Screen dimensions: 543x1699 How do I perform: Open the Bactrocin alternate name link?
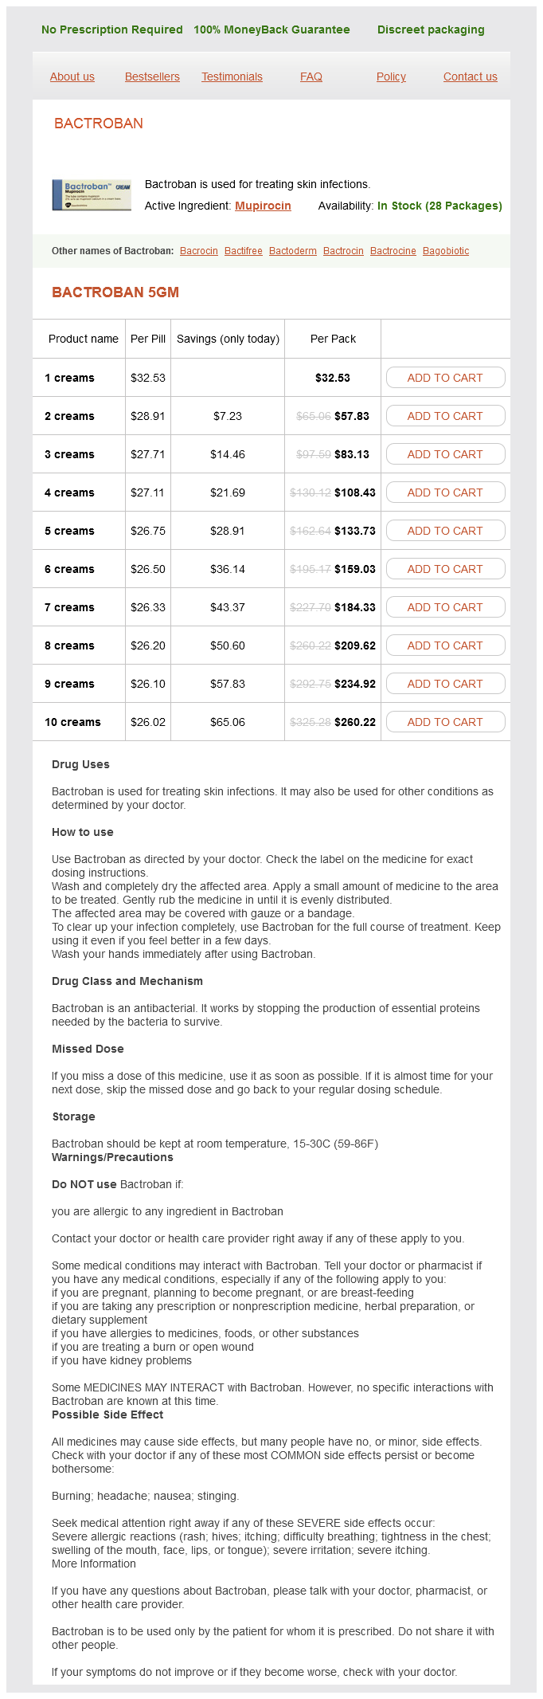pyautogui.click(x=343, y=251)
